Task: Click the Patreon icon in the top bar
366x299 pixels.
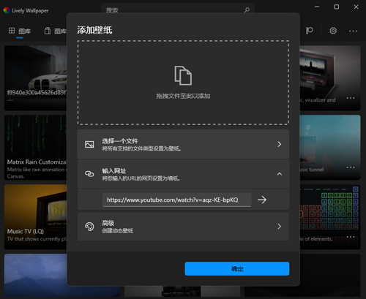Action: pyautogui.click(x=310, y=31)
